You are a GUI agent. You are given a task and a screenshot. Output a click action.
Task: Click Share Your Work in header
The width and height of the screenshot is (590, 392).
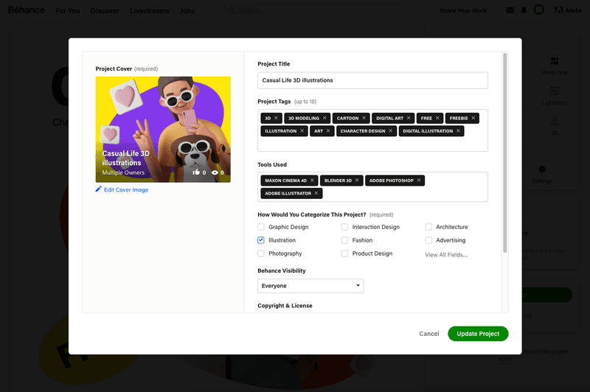463,10
